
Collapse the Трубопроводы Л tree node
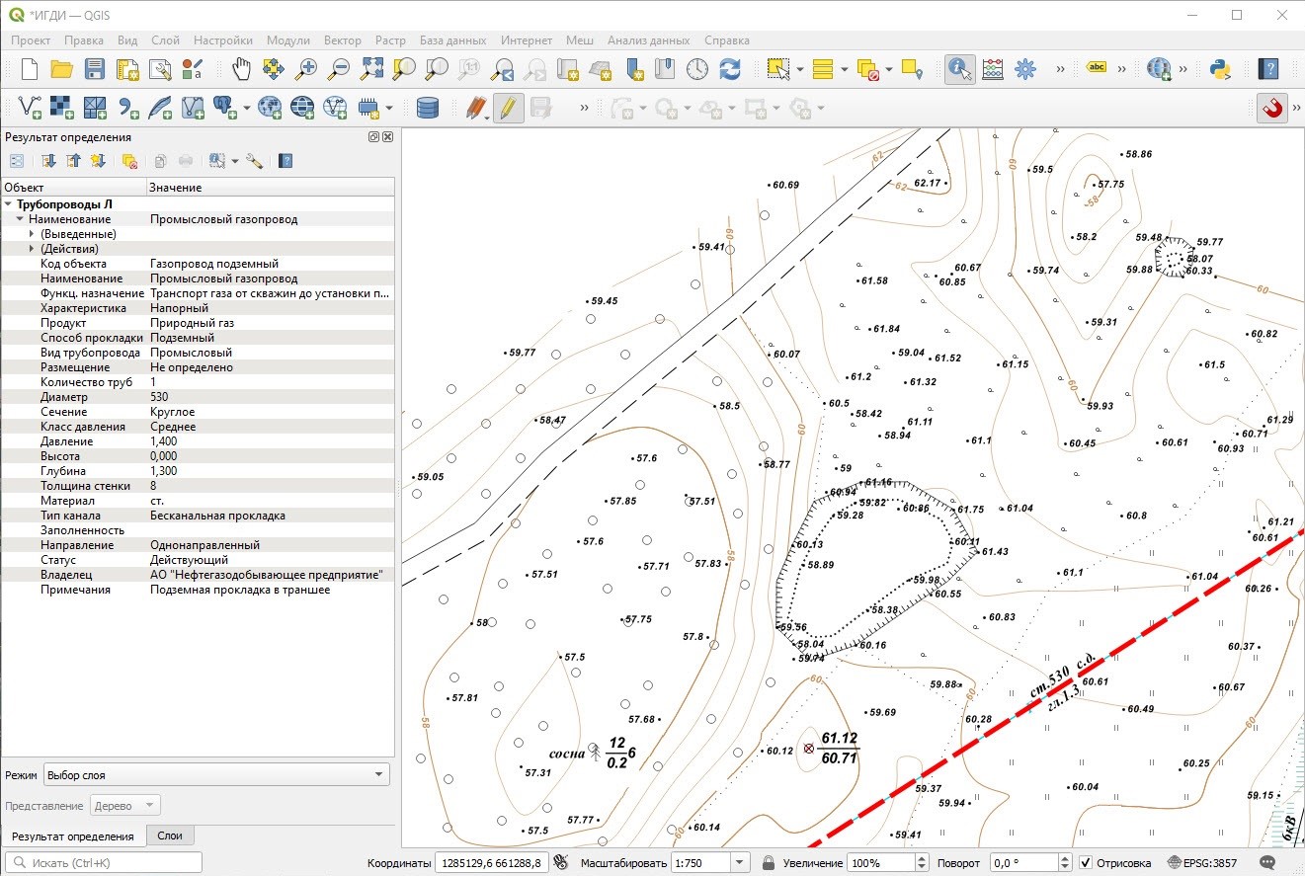coord(9,204)
